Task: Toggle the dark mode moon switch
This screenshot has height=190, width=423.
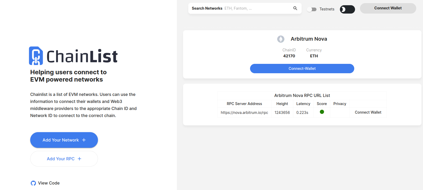Action: 347,9
